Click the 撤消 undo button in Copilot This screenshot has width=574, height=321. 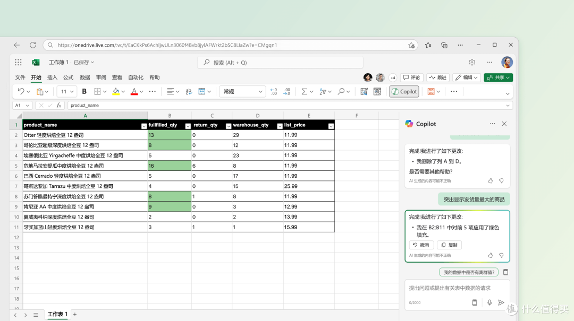pos(421,245)
